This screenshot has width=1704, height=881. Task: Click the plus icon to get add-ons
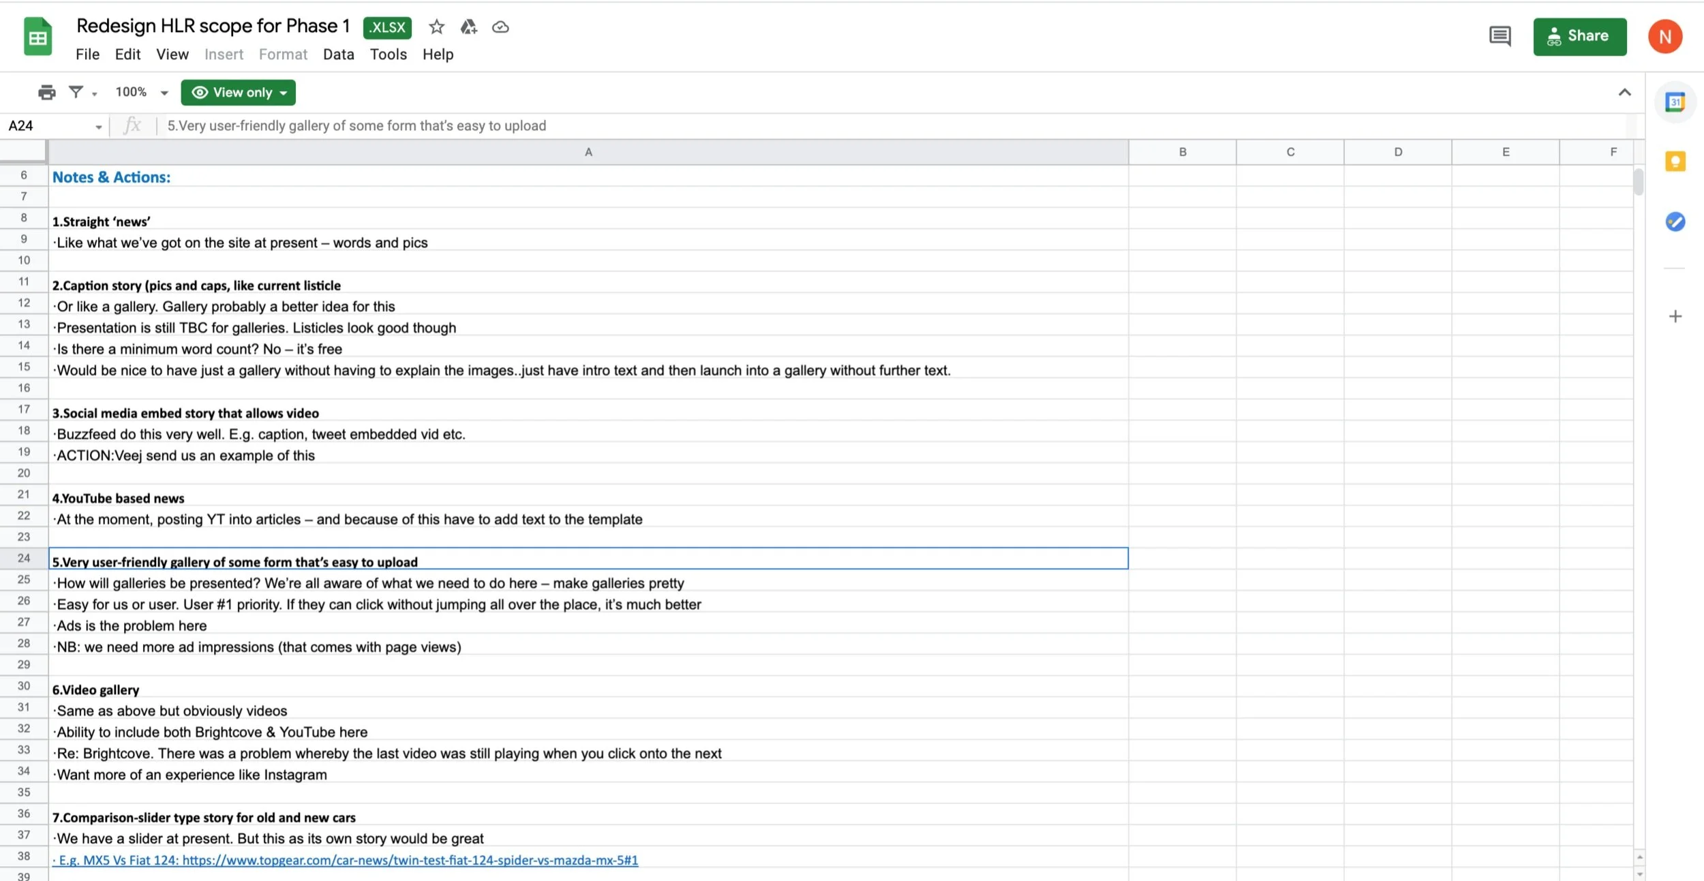[1675, 316]
